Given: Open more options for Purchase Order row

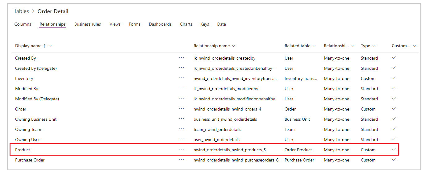Looking at the screenshot, I should tap(182, 159).
